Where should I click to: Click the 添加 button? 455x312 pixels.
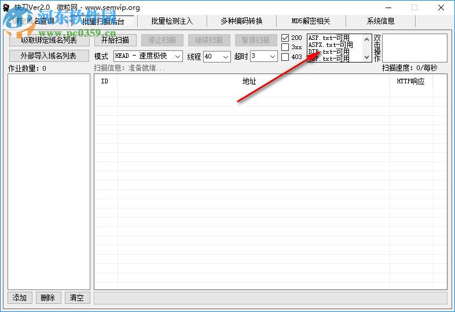pyautogui.click(x=20, y=298)
